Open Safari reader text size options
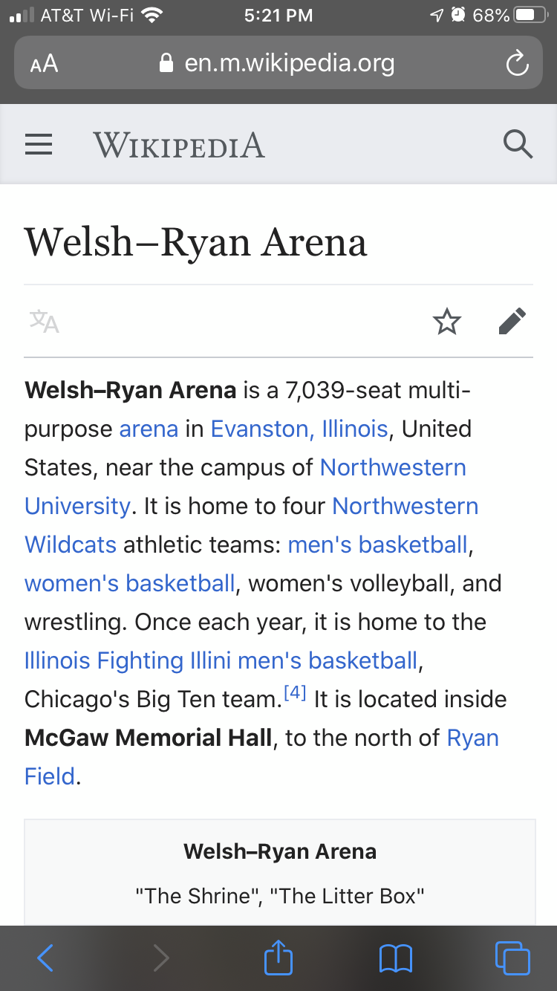 (44, 64)
